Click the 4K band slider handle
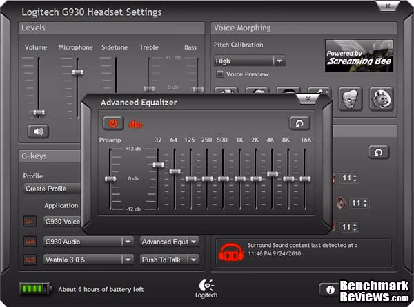 pos(273,174)
